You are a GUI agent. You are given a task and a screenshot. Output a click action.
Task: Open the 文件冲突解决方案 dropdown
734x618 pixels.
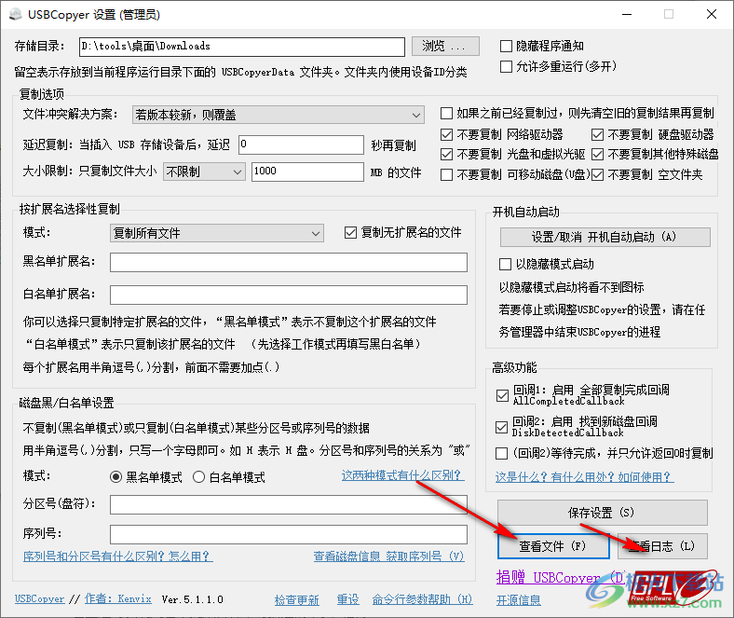pyautogui.click(x=279, y=115)
